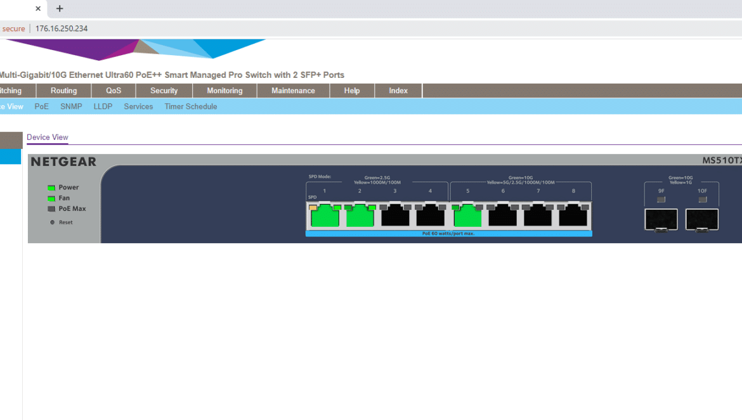Click the PoE Max LED indicator
Image resolution: width=742 pixels, height=420 pixels.
(x=51, y=209)
